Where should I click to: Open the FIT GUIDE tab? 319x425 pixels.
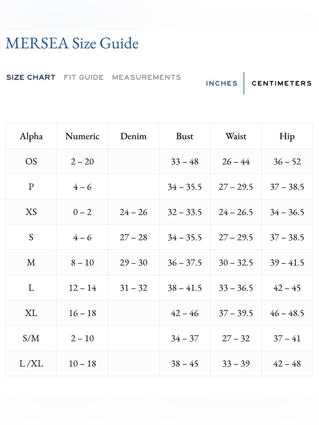[84, 77]
